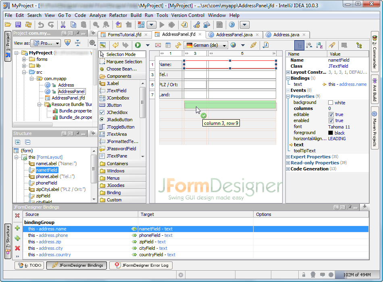This screenshot has height=282, width=383.
Task: Click the settings gear in the Project panel
Action: pos(92,43)
